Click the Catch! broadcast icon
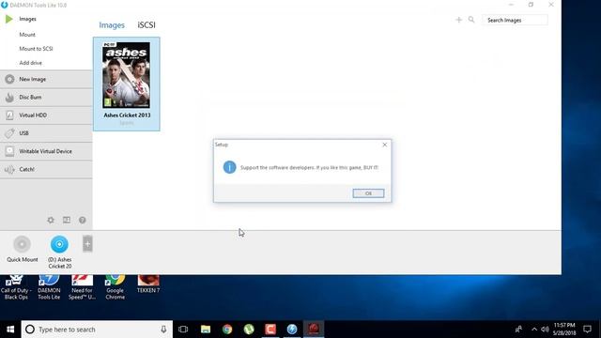The height and width of the screenshot is (338, 601). pos(9,169)
